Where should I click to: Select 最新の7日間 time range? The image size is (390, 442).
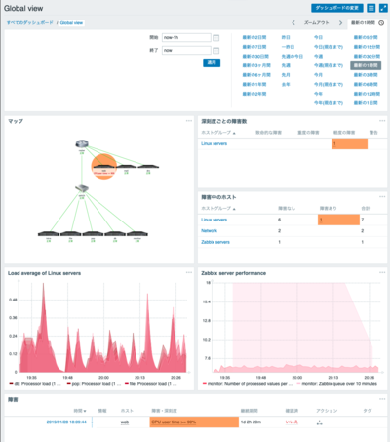[254, 47]
